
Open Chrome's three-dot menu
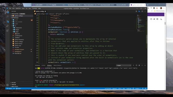pos(164,8)
